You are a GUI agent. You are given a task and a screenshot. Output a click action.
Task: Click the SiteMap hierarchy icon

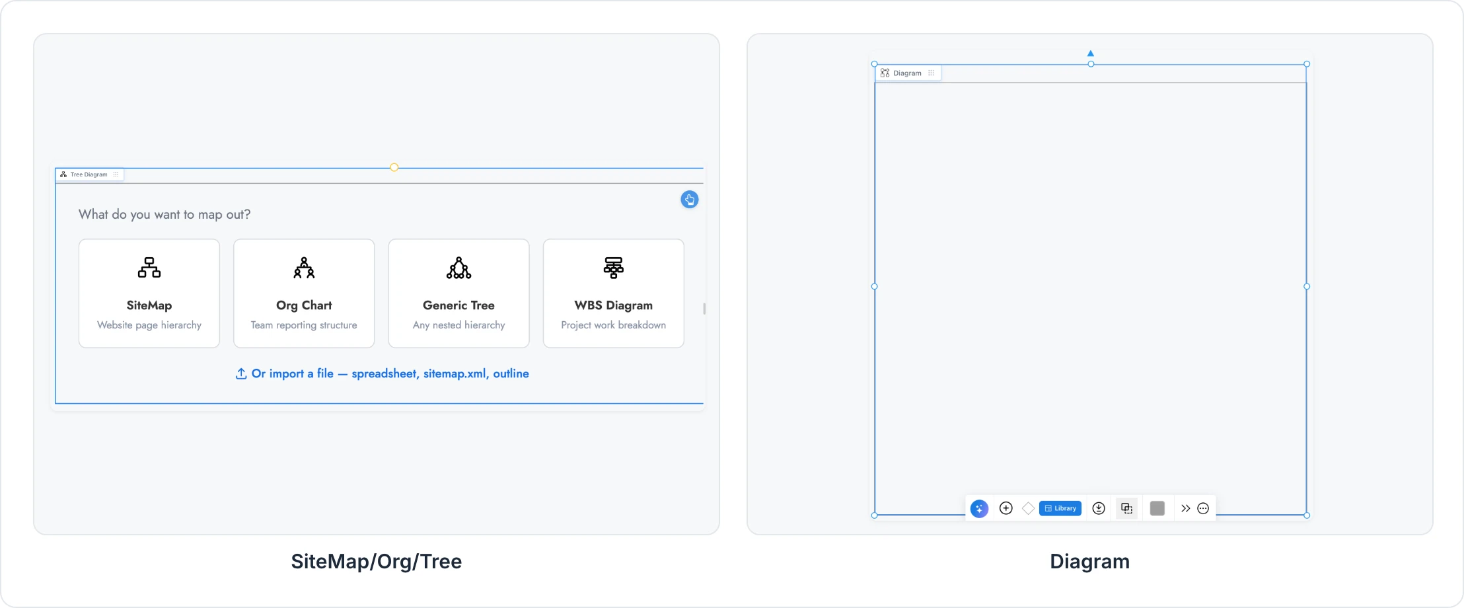point(149,268)
